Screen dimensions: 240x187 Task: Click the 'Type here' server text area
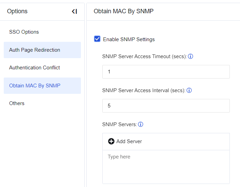[166, 167]
